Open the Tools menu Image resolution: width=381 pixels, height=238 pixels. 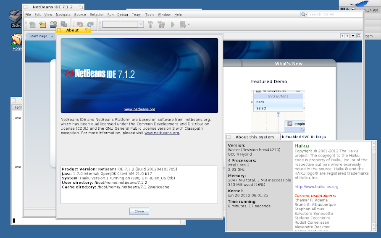[x=150, y=15]
